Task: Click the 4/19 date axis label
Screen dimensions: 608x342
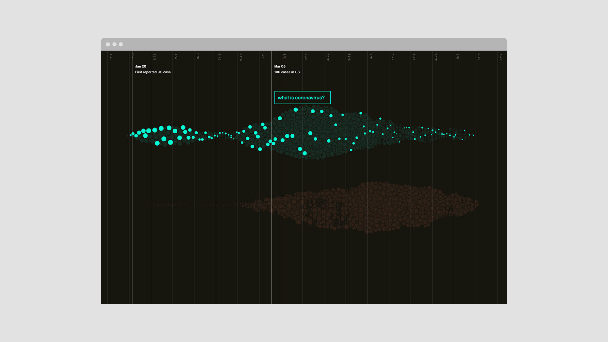Action: pos(414,57)
